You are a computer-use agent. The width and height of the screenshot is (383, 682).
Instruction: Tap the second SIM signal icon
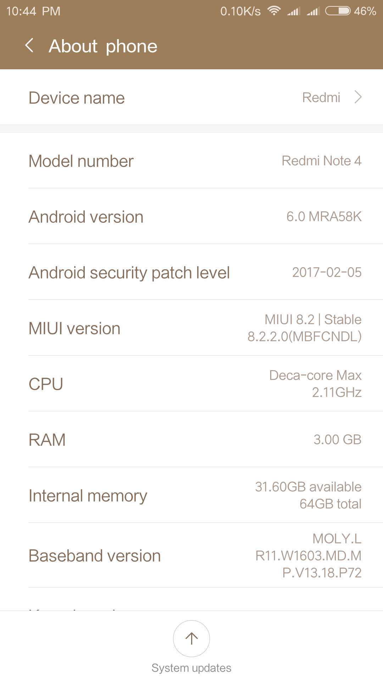[x=313, y=11]
